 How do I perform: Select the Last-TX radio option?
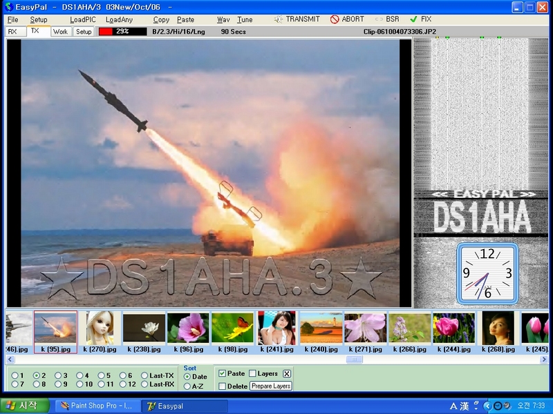tap(144, 375)
